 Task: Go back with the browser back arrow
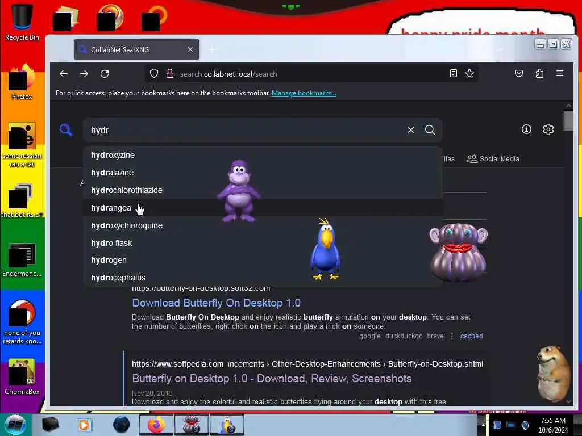(64, 74)
